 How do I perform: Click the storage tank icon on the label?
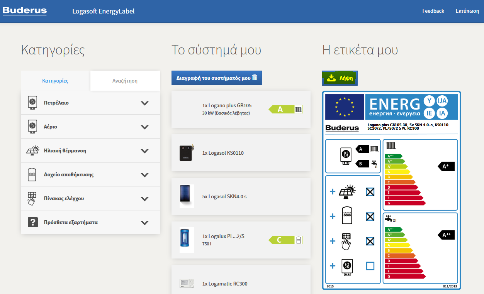347,216
